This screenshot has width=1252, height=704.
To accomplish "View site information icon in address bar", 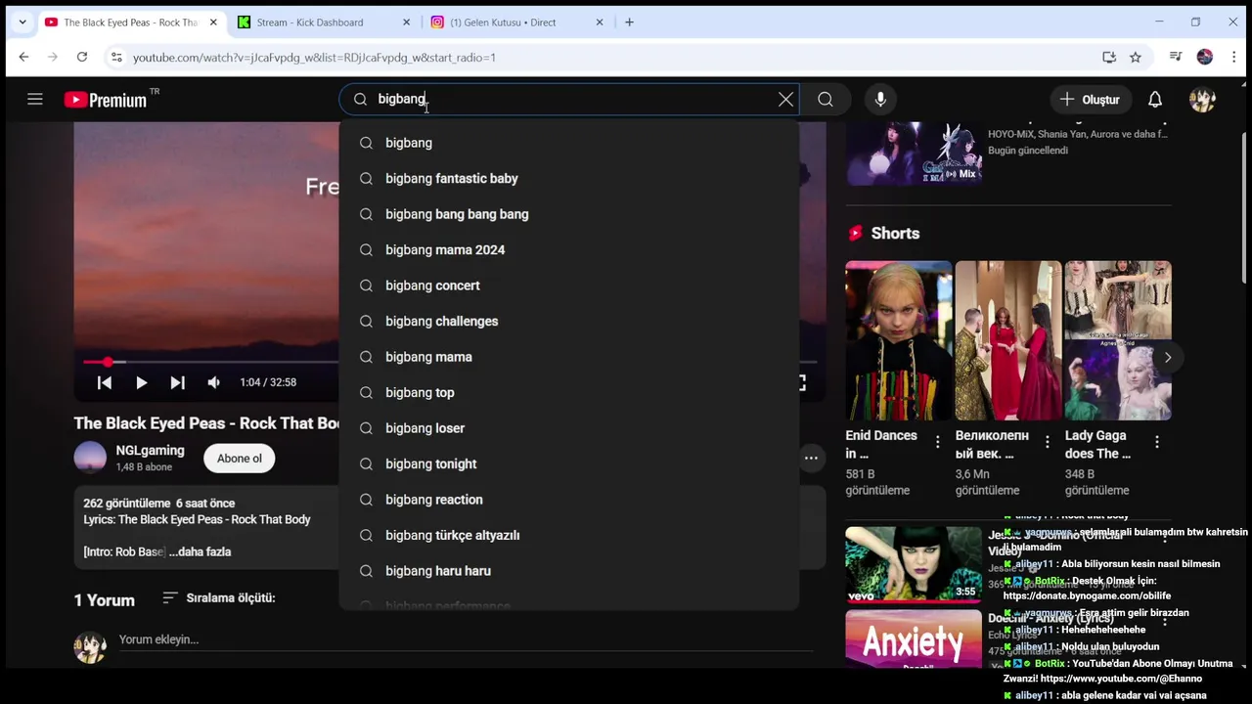I will click(x=115, y=57).
